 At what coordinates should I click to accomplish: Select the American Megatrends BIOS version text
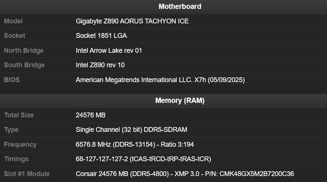click(160, 80)
